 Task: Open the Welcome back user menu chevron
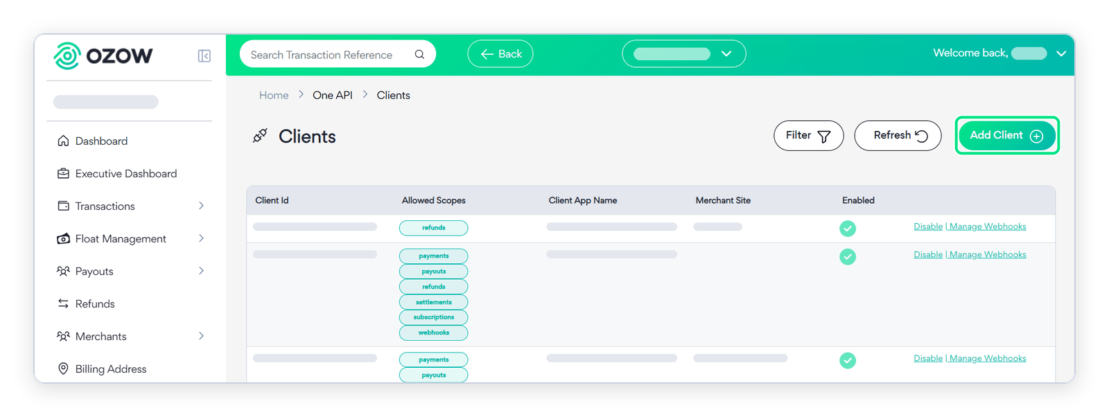pos(1061,53)
